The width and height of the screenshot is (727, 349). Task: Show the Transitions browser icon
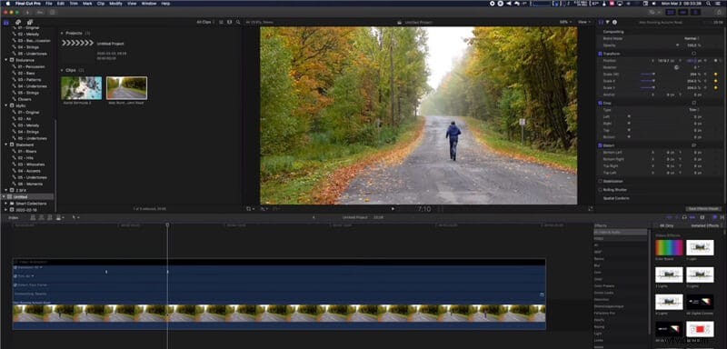[722, 217]
